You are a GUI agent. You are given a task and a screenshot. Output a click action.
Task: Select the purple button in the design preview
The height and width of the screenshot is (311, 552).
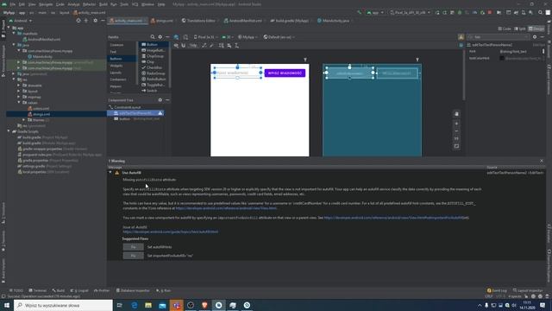[285, 73]
